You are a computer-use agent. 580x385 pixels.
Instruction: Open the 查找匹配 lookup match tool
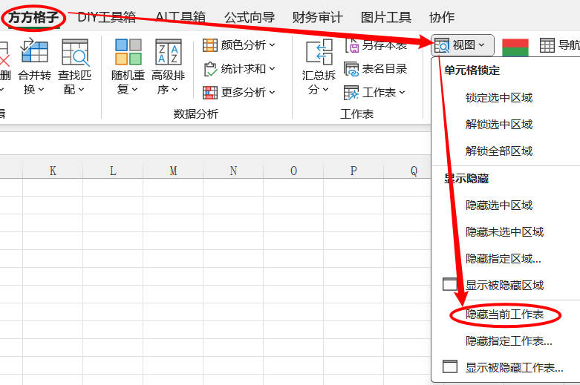74,53
